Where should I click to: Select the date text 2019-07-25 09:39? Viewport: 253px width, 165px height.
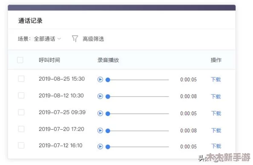tap(62, 112)
